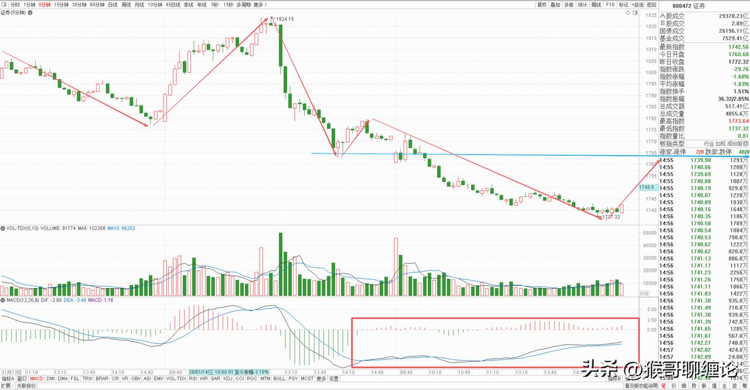Click the 标记 mark button
Image resolution: width=750 pixels, height=390 pixels.
(x=623, y=5)
